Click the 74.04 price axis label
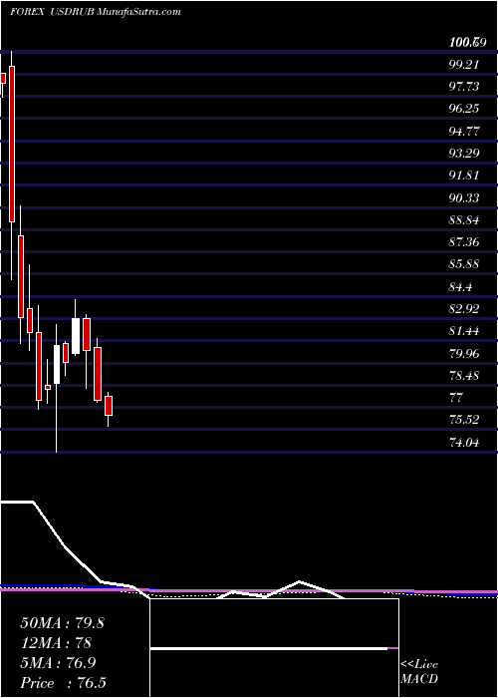Screen dimensions: 498x698 point(464,443)
